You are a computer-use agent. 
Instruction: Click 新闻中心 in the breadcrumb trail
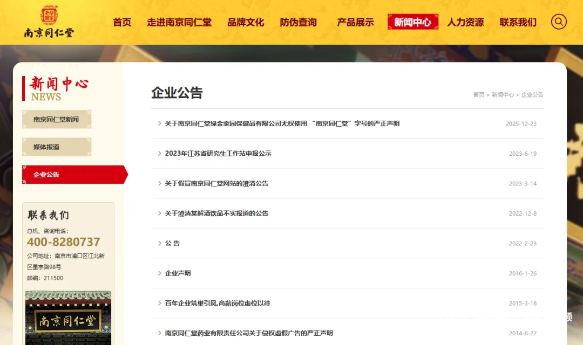pos(503,95)
